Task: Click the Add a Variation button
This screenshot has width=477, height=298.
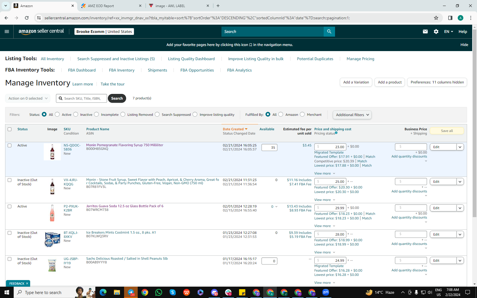Action: [x=356, y=82]
